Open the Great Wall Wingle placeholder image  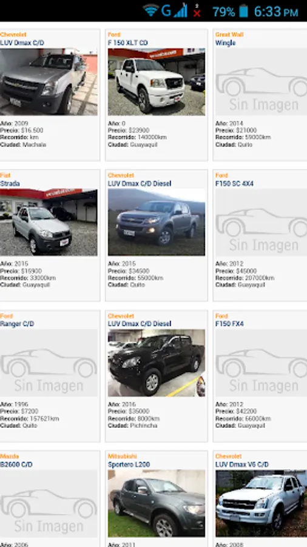tap(261, 82)
